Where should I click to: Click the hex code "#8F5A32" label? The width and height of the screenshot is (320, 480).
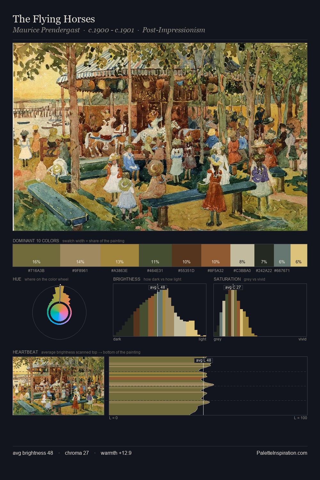coord(216,271)
